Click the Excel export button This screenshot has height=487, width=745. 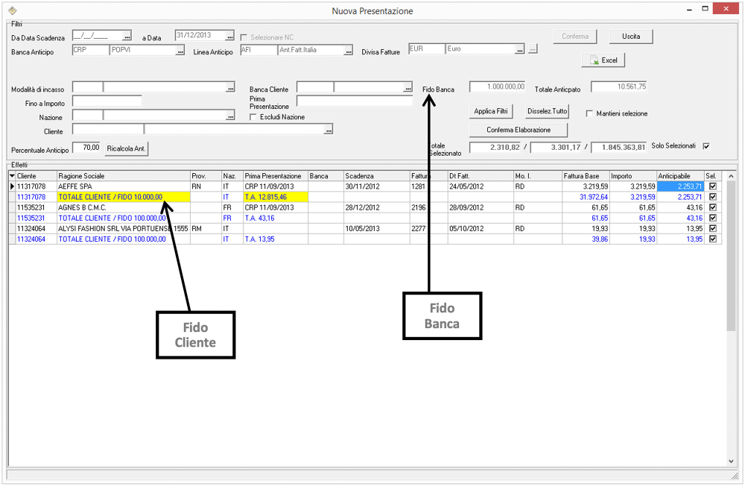[603, 60]
